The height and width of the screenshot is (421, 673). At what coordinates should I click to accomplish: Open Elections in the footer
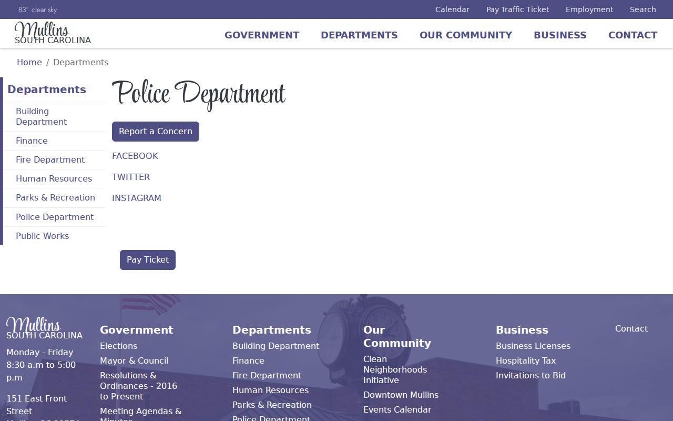tap(119, 346)
